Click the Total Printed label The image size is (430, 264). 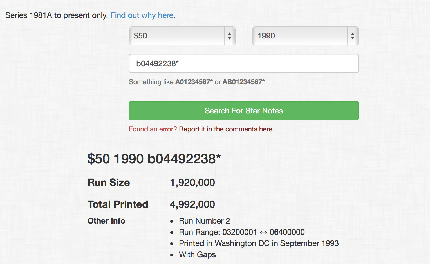[x=118, y=204]
